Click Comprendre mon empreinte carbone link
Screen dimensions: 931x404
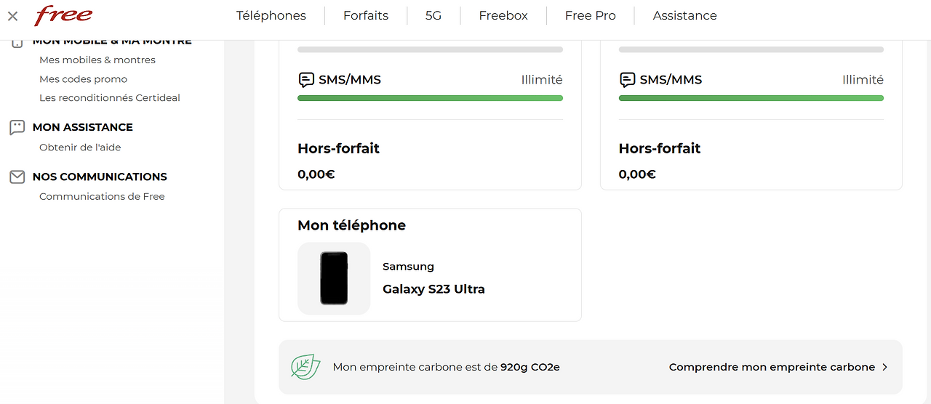pos(772,367)
